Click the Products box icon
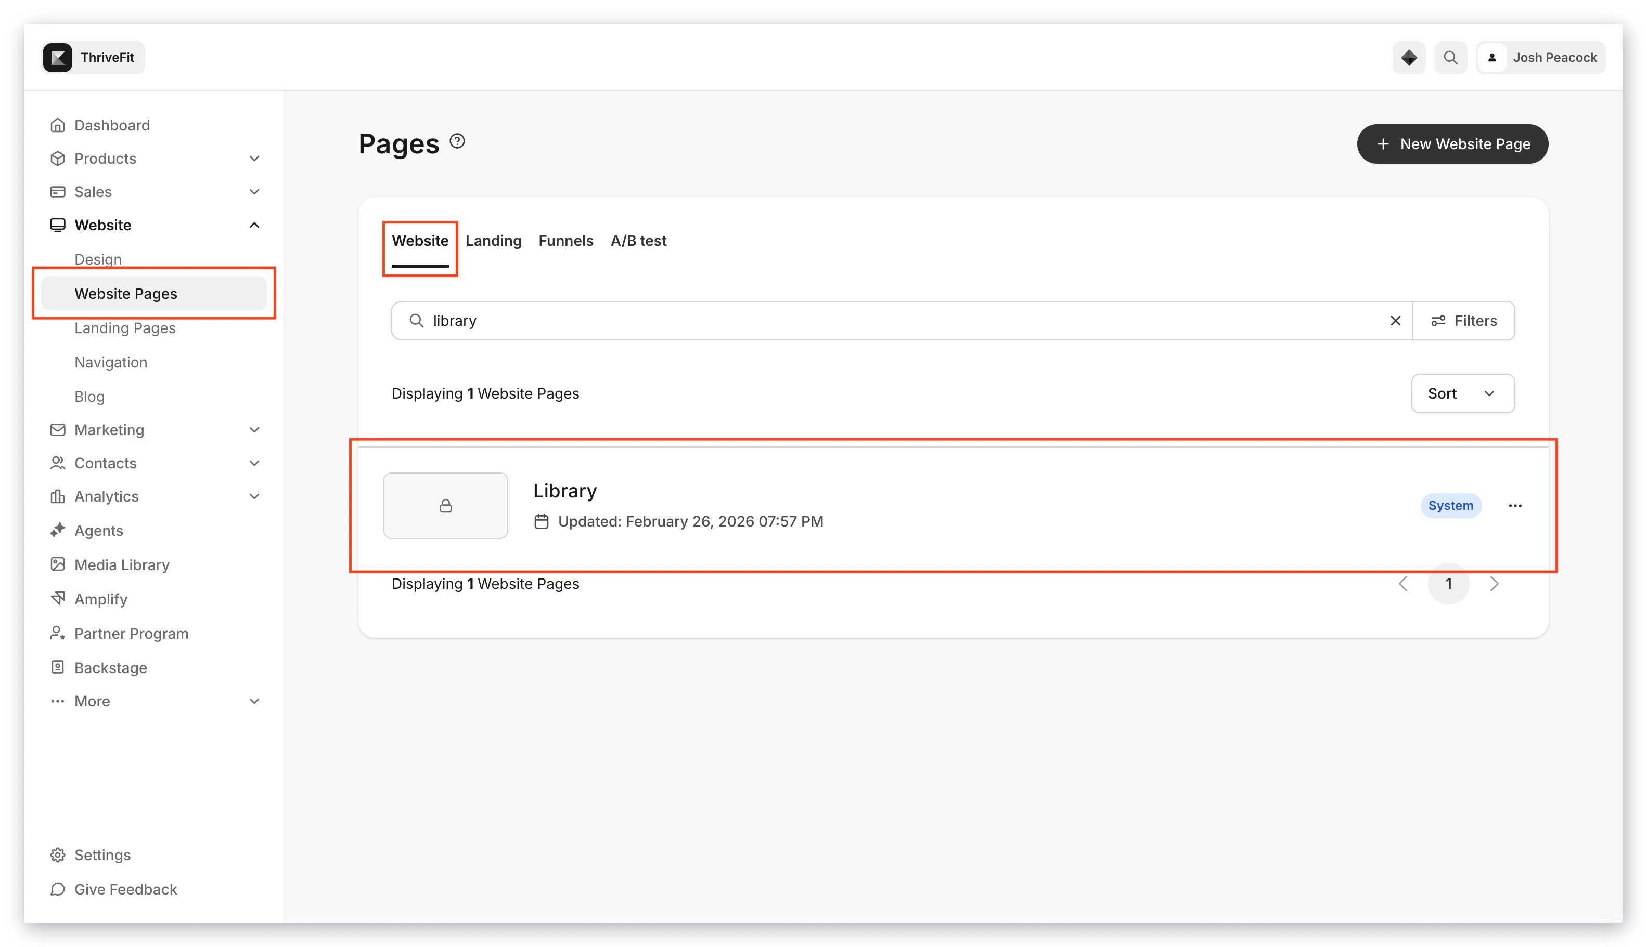The height and width of the screenshot is (947, 1647). (57, 159)
